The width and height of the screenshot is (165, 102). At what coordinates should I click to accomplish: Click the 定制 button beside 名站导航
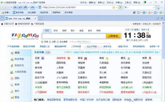coord(48,52)
